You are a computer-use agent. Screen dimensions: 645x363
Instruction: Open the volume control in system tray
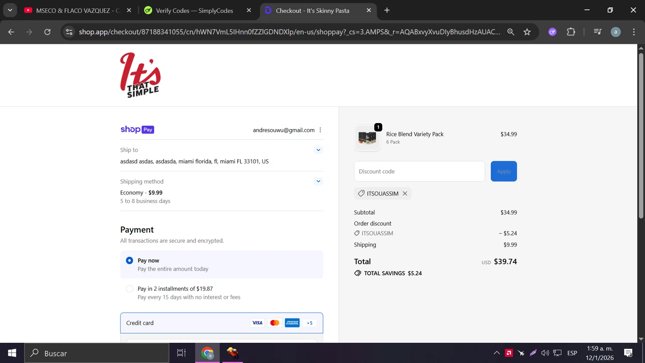[545, 353]
